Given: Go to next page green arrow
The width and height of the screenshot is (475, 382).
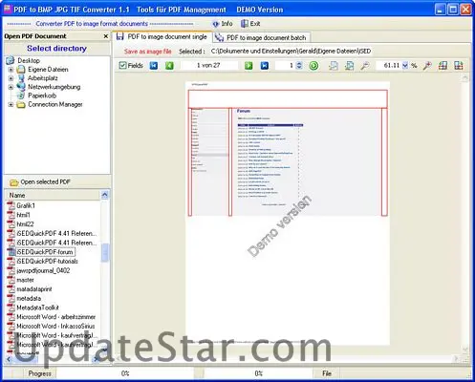Looking at the screenshot, I should pos(248,66).
